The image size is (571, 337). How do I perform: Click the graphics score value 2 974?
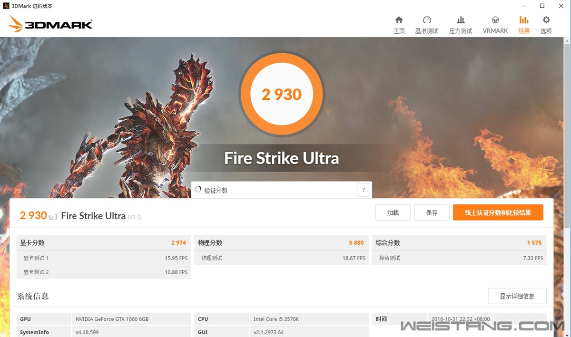tap(179, 242)
